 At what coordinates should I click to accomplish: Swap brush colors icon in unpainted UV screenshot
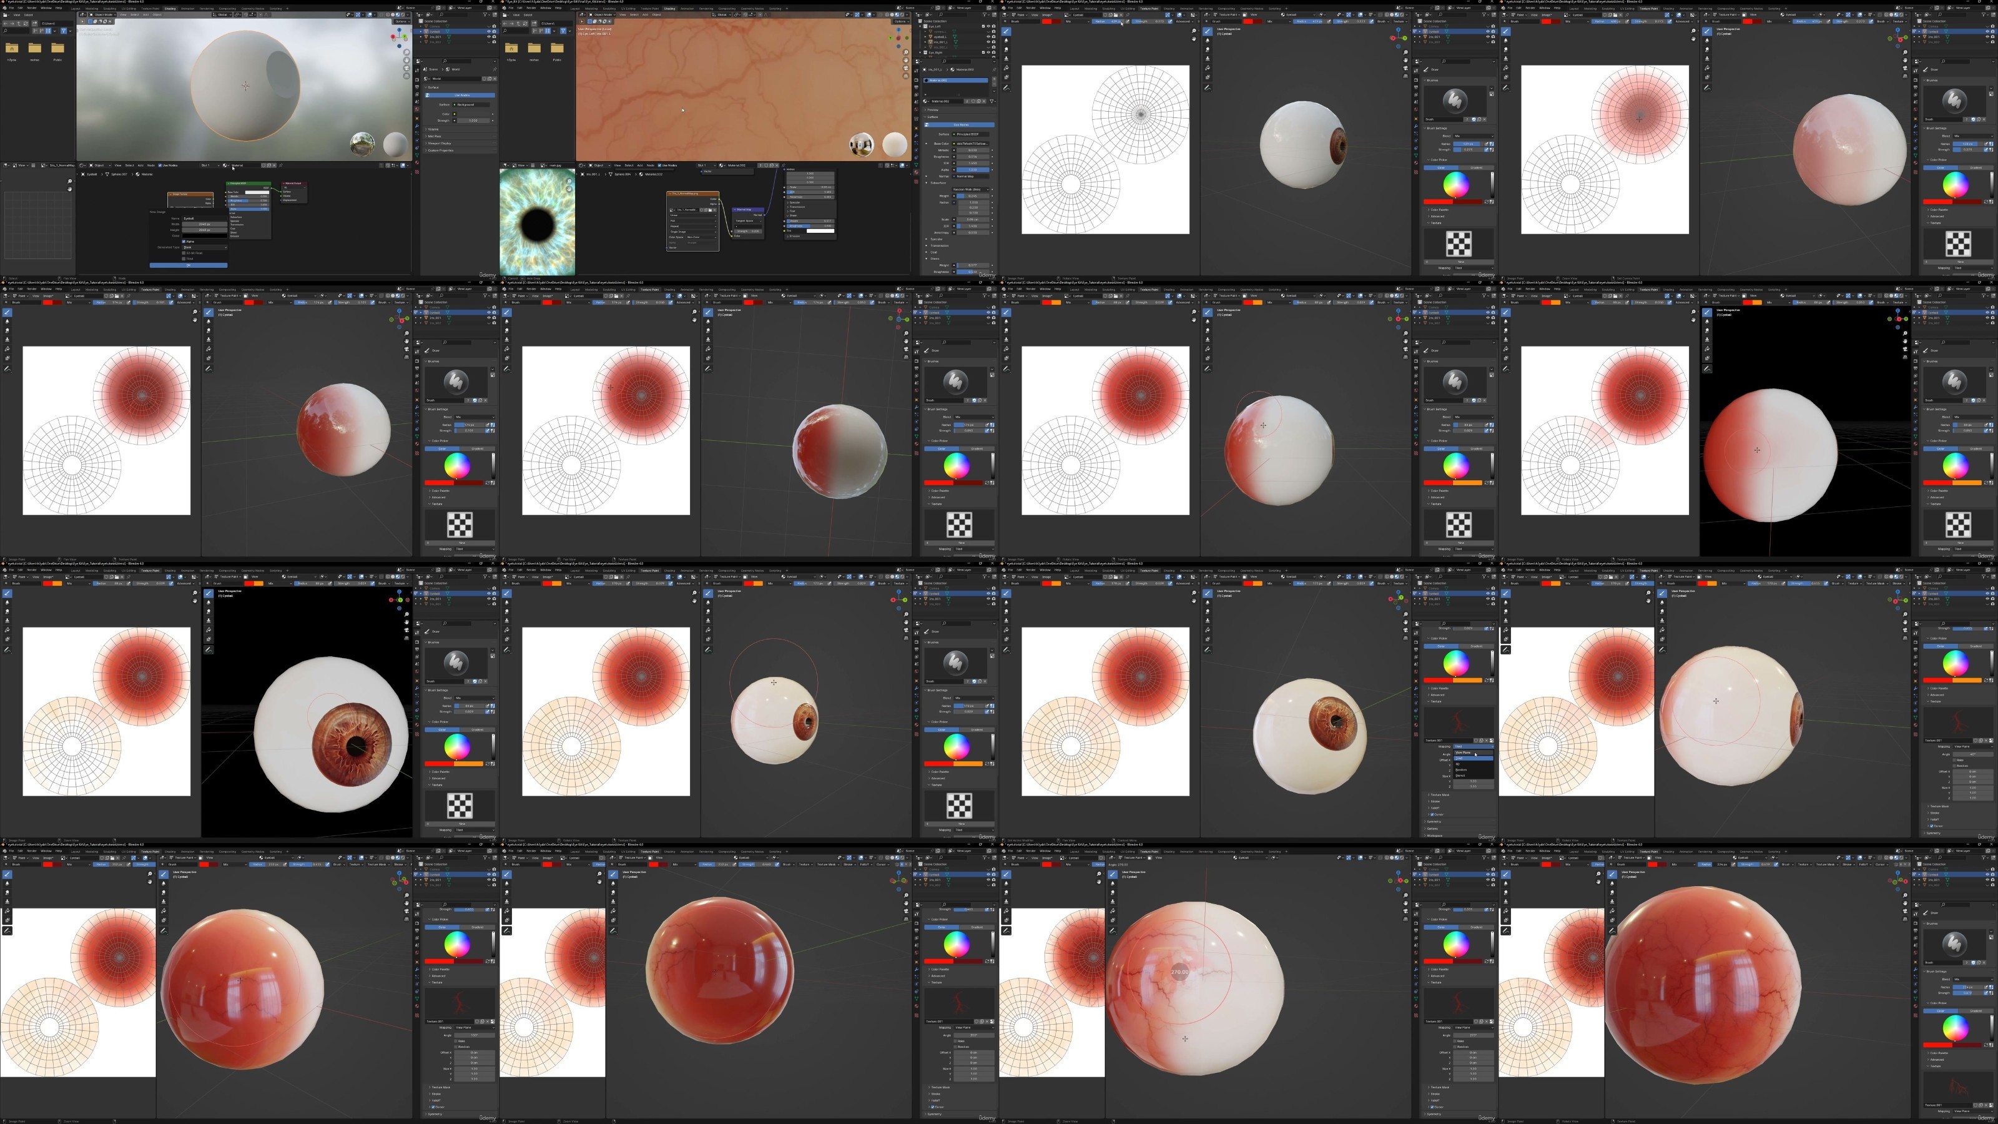(1485, 202)
